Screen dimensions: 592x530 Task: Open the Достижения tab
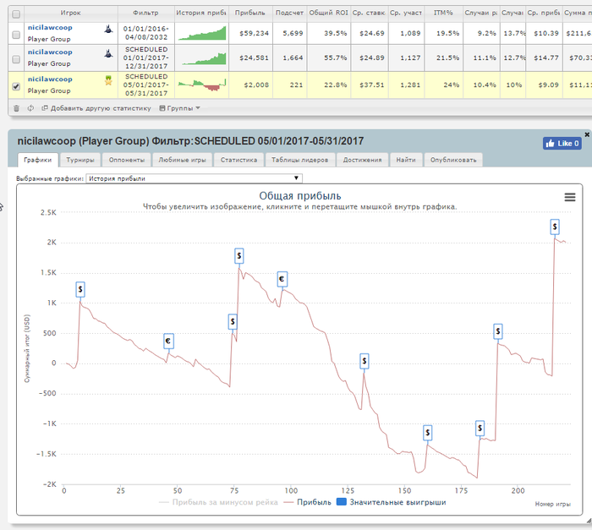362,160
